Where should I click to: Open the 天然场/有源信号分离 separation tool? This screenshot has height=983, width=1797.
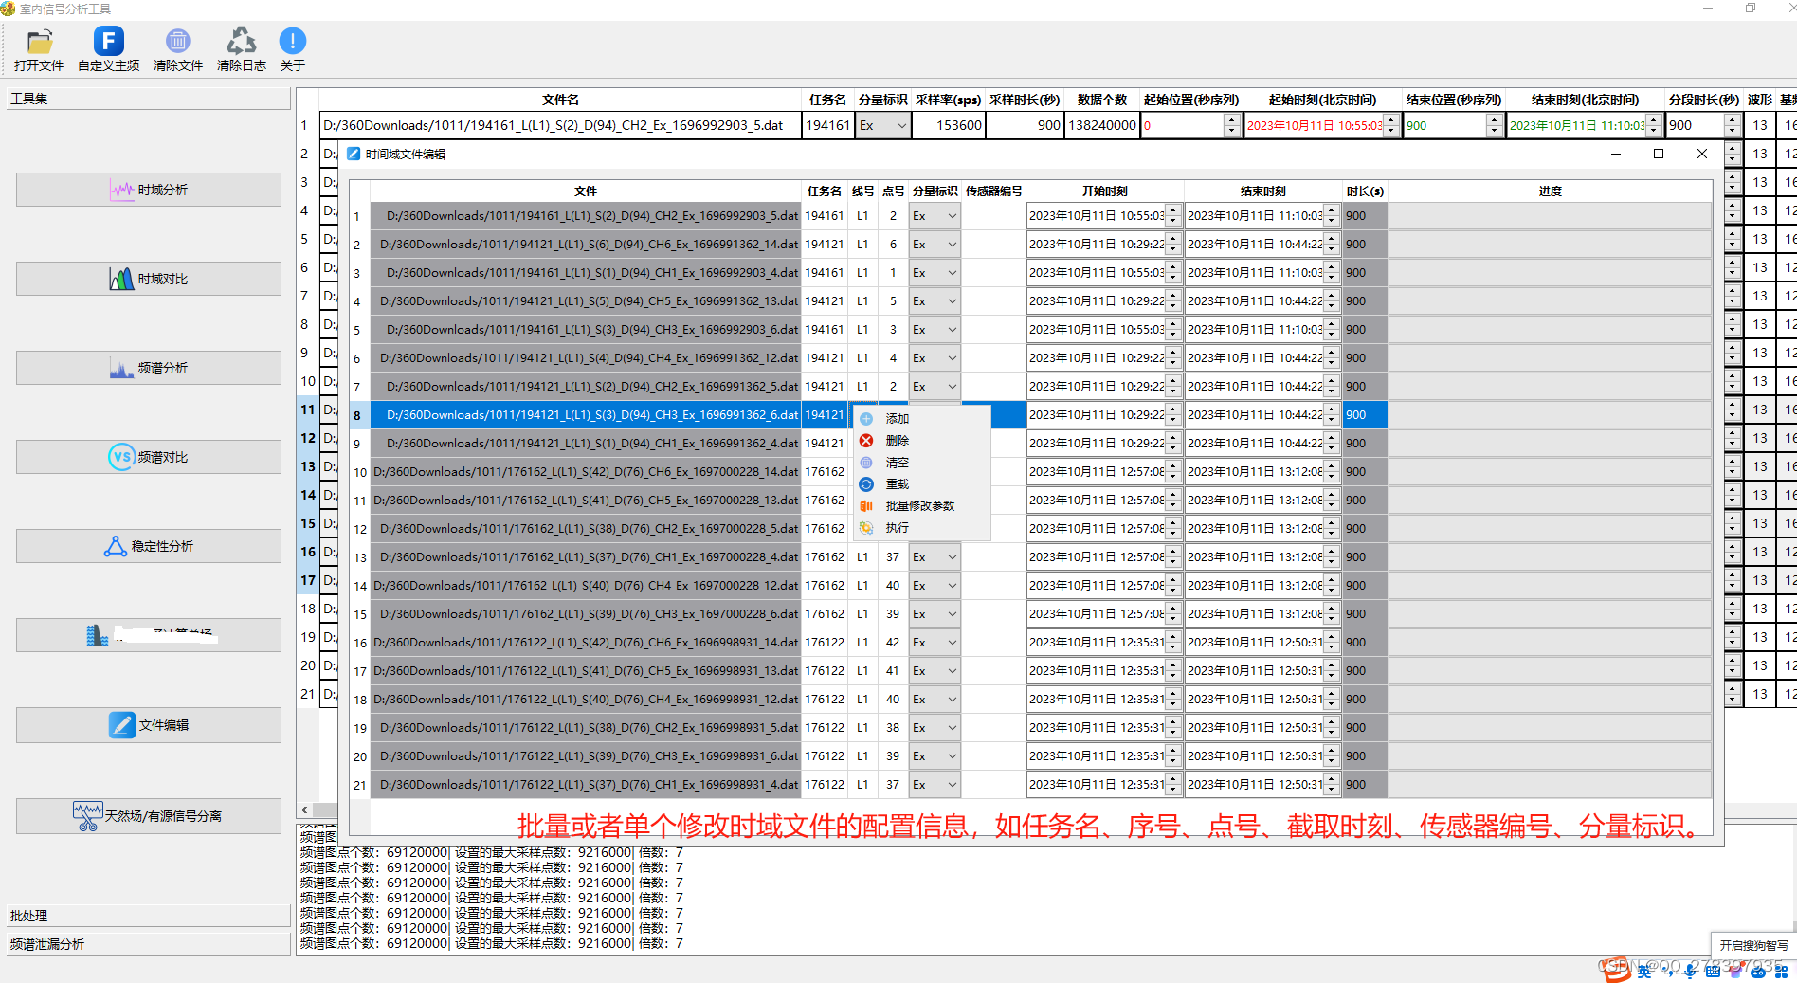coord(148,815)
